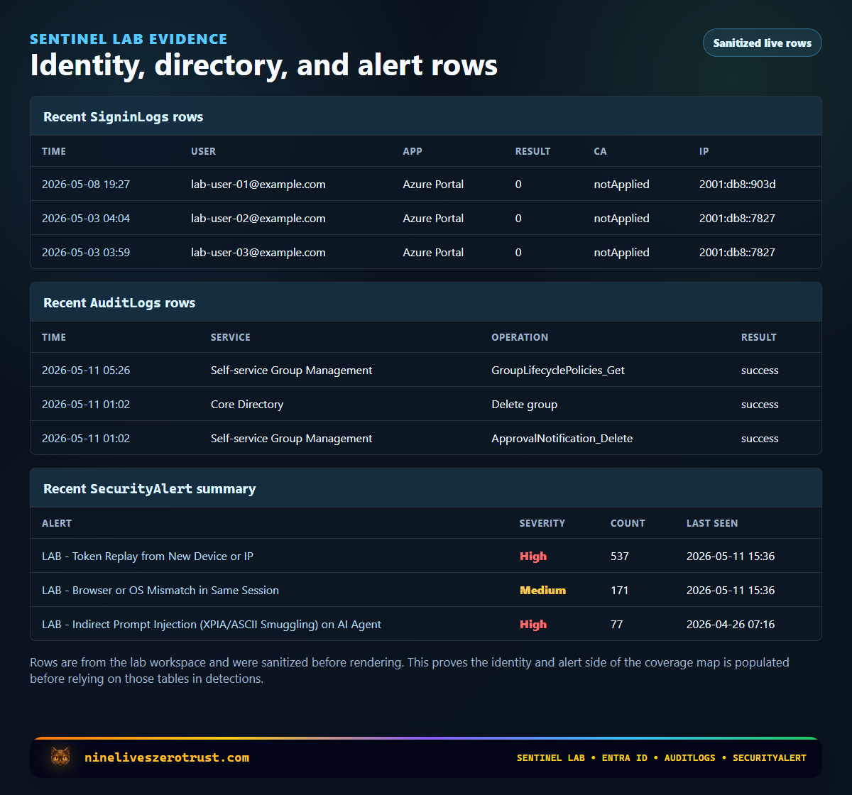
Task: Click the CA column header
Action: (x=601, y=151)
